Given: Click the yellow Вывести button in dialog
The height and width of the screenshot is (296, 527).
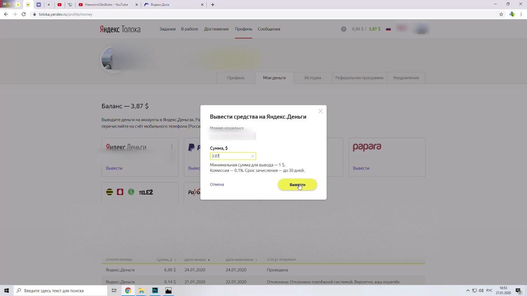Looking at the screenshot, I should [297, 185].
